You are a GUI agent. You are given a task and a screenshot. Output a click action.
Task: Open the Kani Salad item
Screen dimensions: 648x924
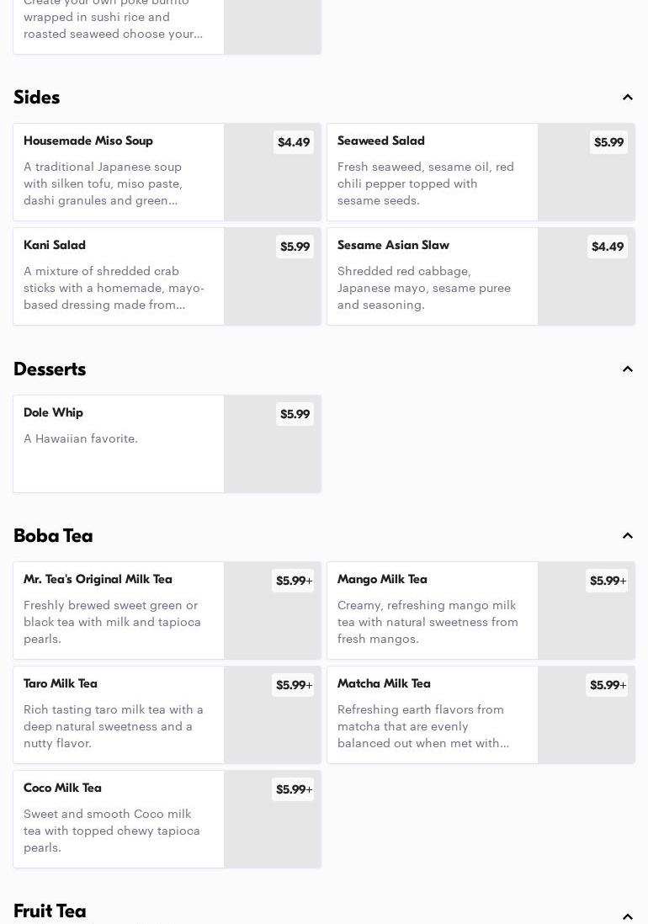[x=118, y=276]
